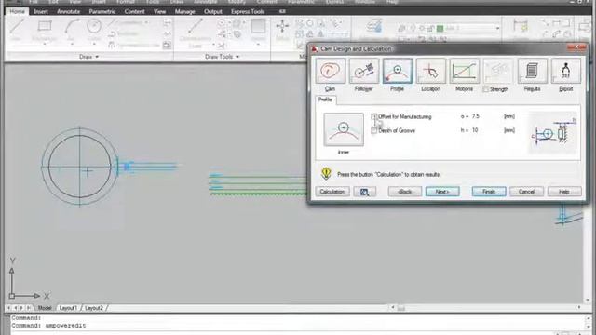Screen dimensions: 596x335
Task: Select the Profile step icon
Action: click(x=398, y=71)
